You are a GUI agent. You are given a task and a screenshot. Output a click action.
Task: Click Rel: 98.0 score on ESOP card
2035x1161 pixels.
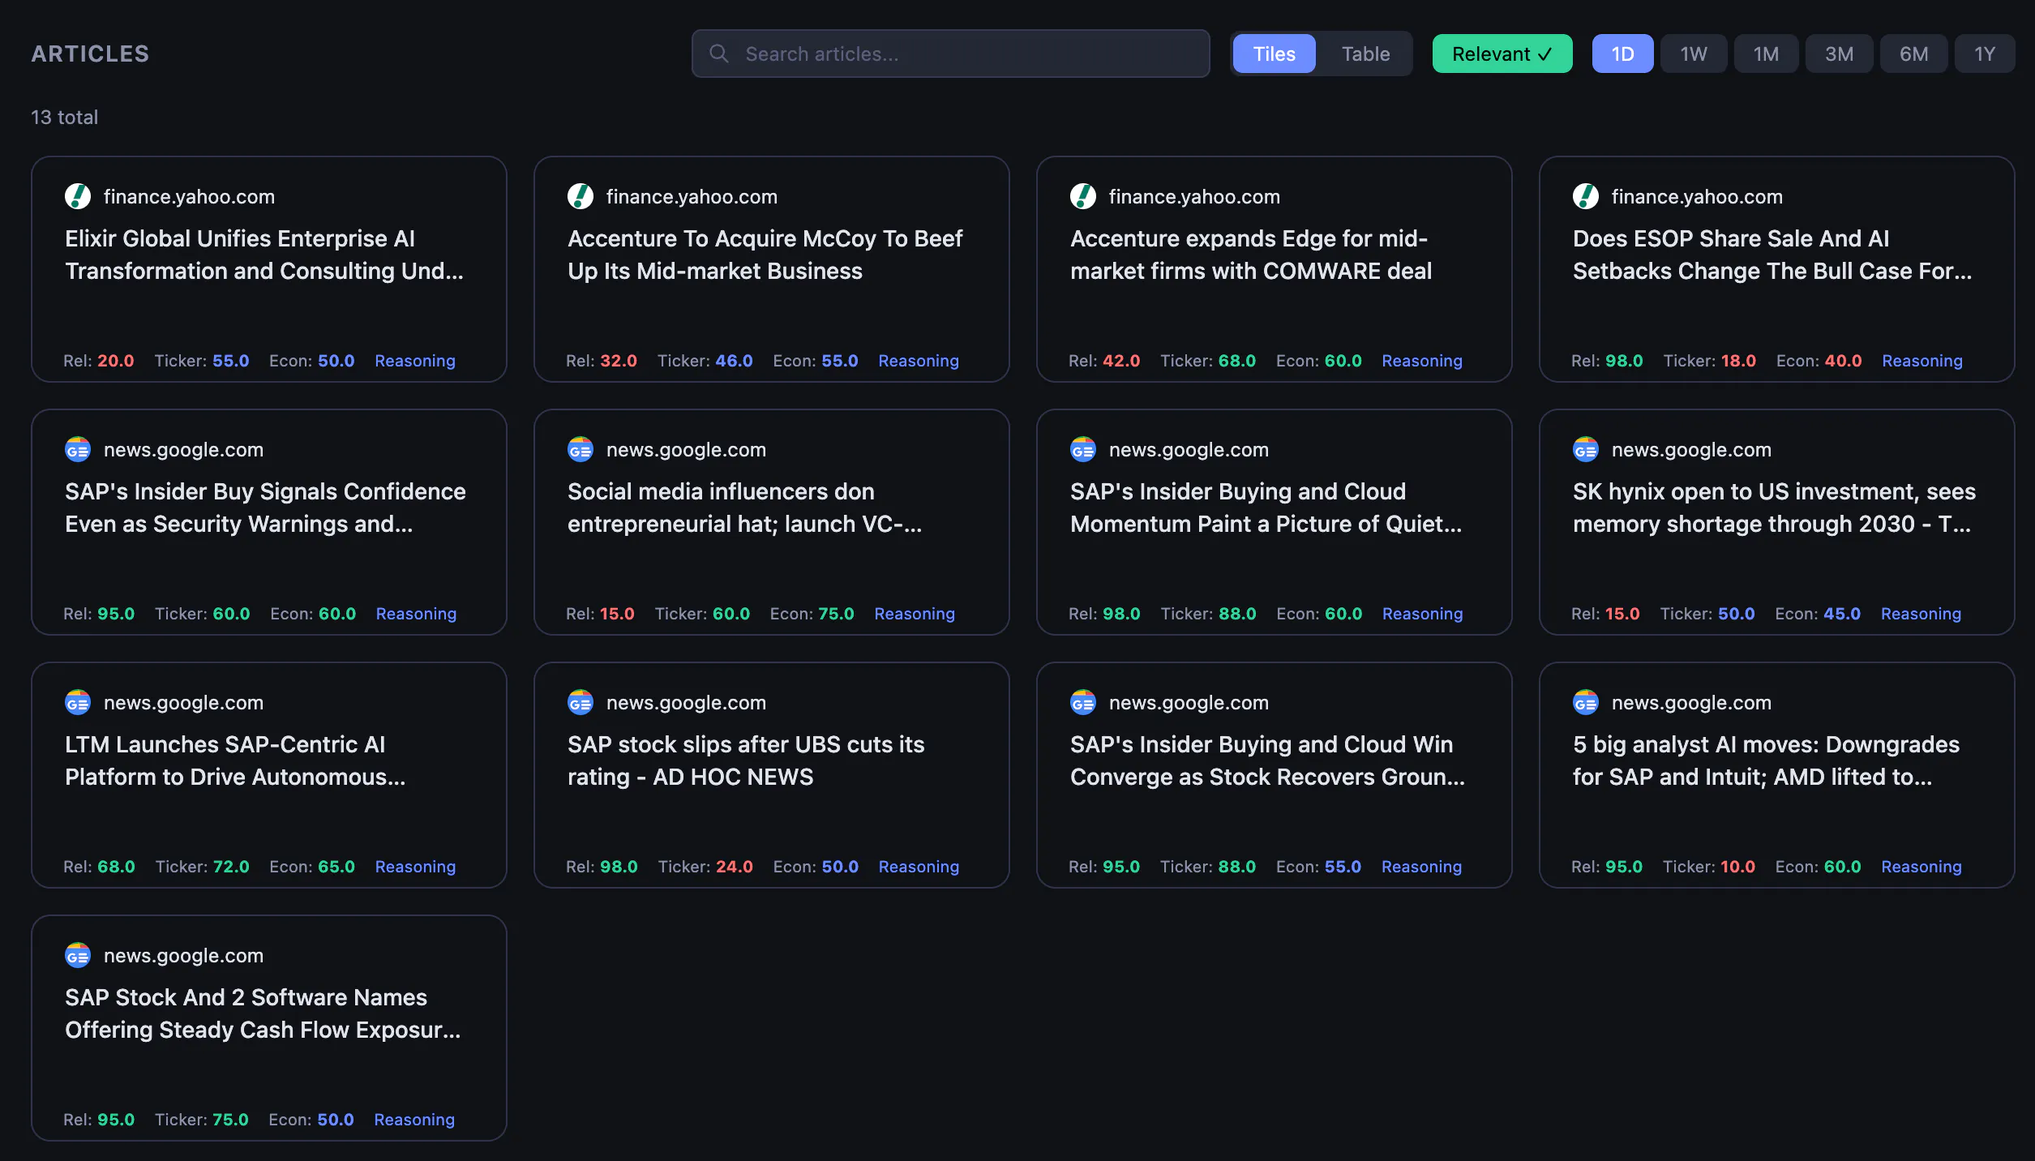point(1607,361)
